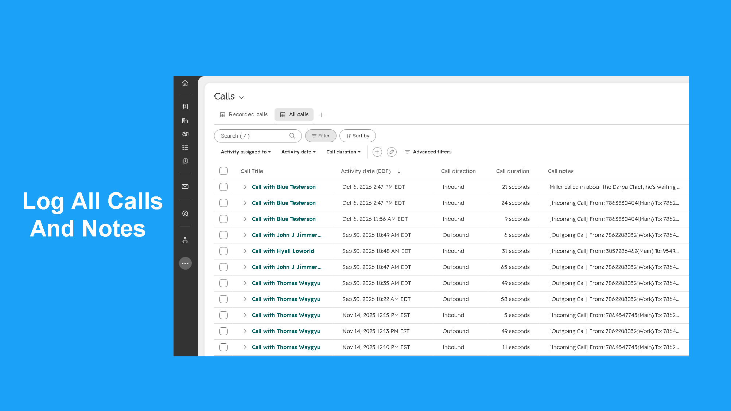Open the Contacts icon in sidebar
Image resolution: width=731 pixels, height=411 pixels.
tap(185, 107)
